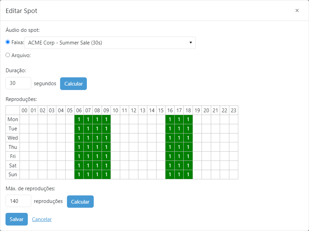309x231 pixels.
Task: Select the Arquivo radio option
Action: [8, 55]
